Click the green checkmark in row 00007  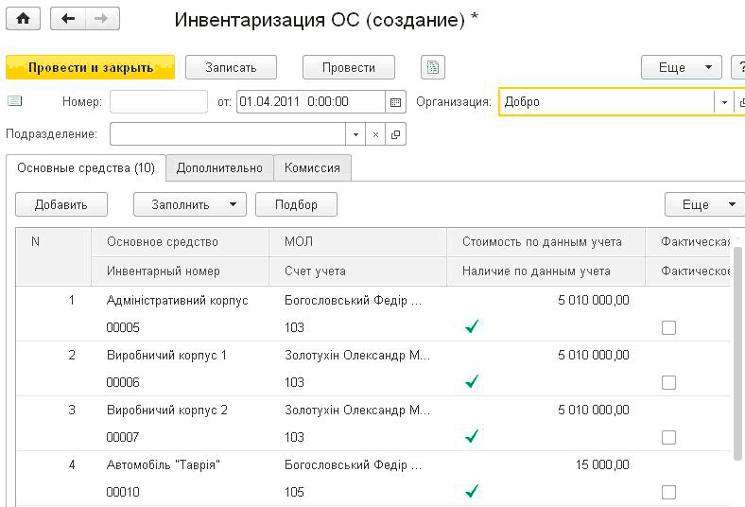pos(472,436)
